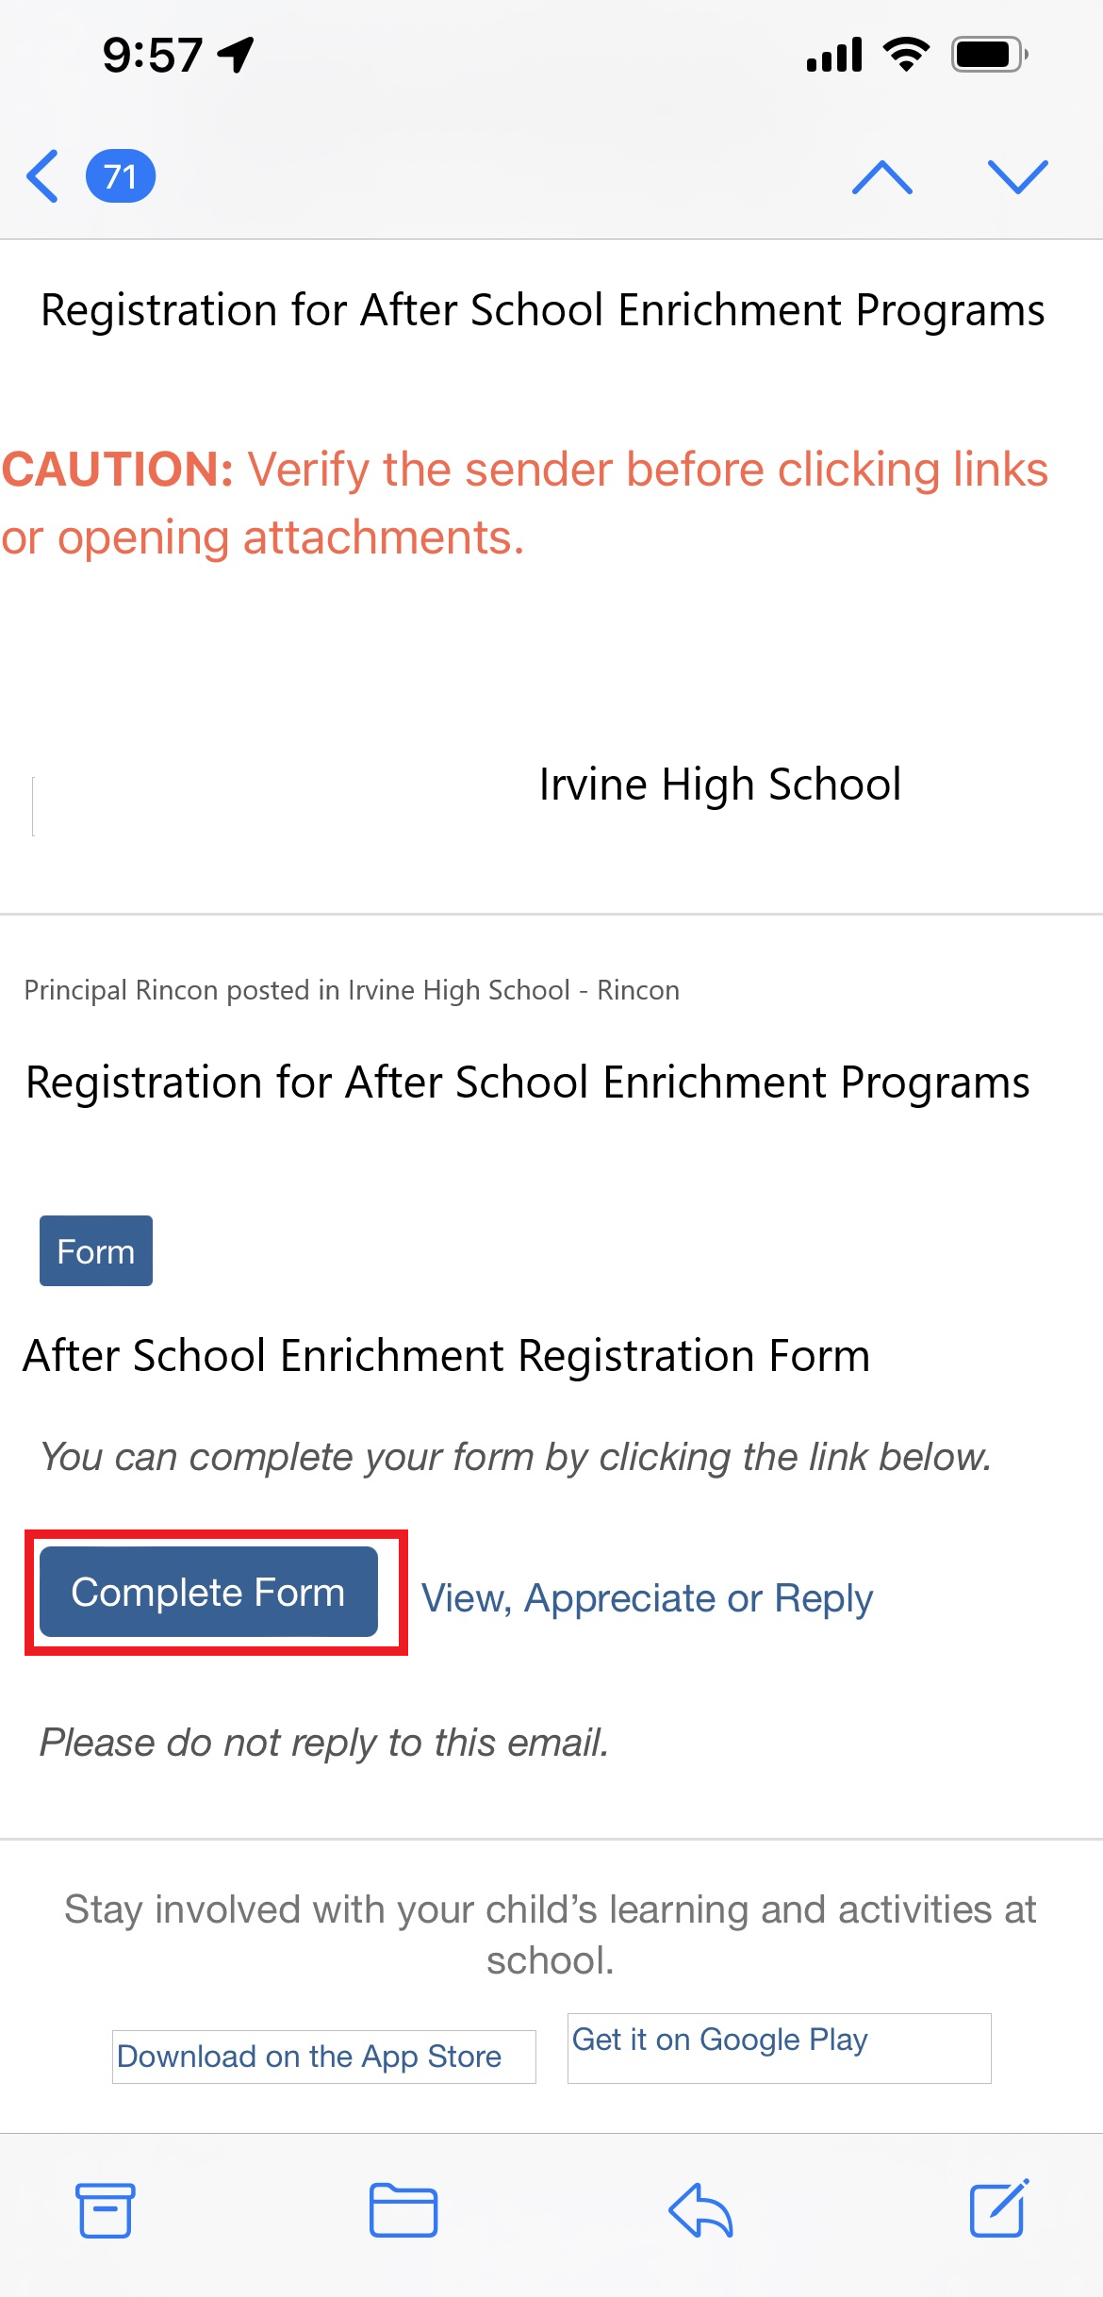Tap the email subject line at top
1103x2297 pixels.
542,310
